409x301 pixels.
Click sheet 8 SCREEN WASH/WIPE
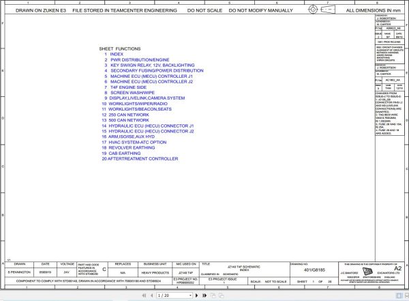click(130, 93)
